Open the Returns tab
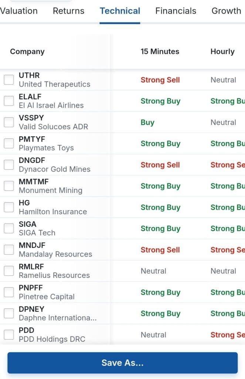Image resolution: width=245 pixels, height=379 pixels. [x=68, y=11]
